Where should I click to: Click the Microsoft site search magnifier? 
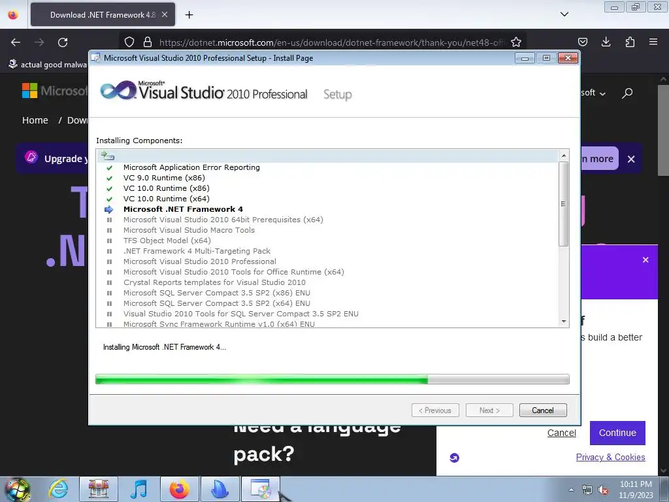tap(627, 93)
